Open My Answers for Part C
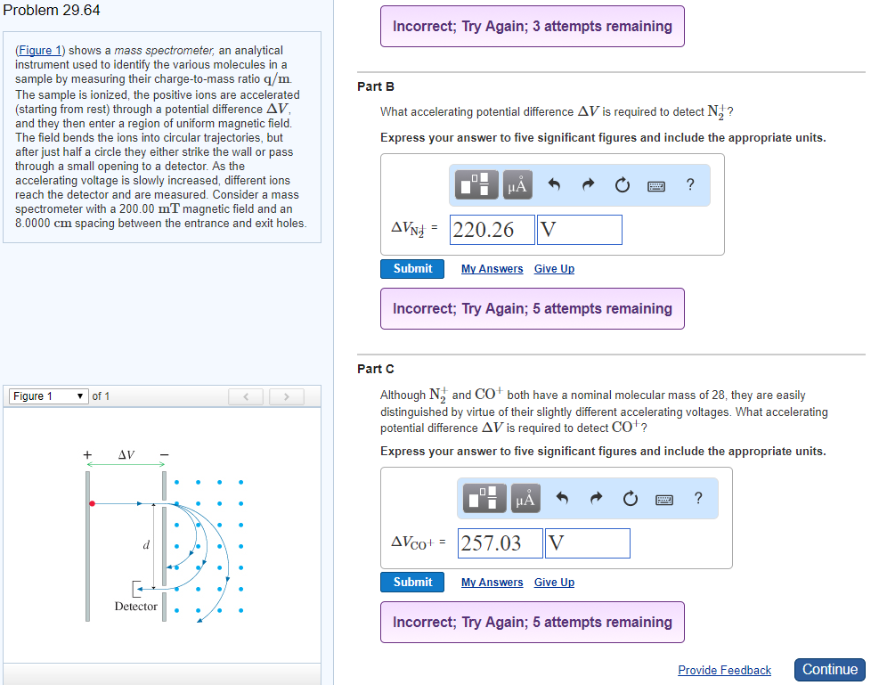 [492, 582]
